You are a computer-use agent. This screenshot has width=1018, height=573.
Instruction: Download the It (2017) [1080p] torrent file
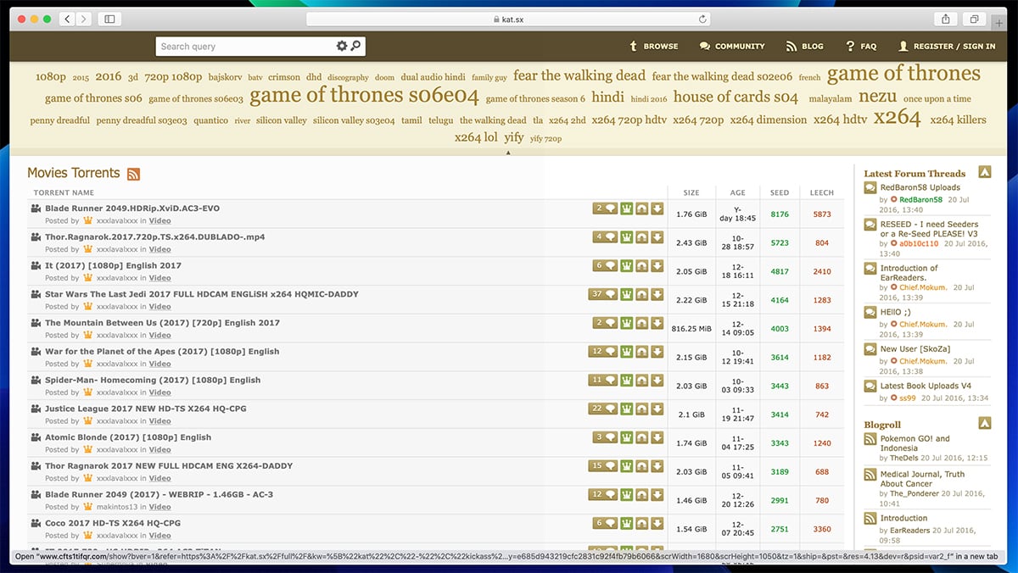[657, 265]
